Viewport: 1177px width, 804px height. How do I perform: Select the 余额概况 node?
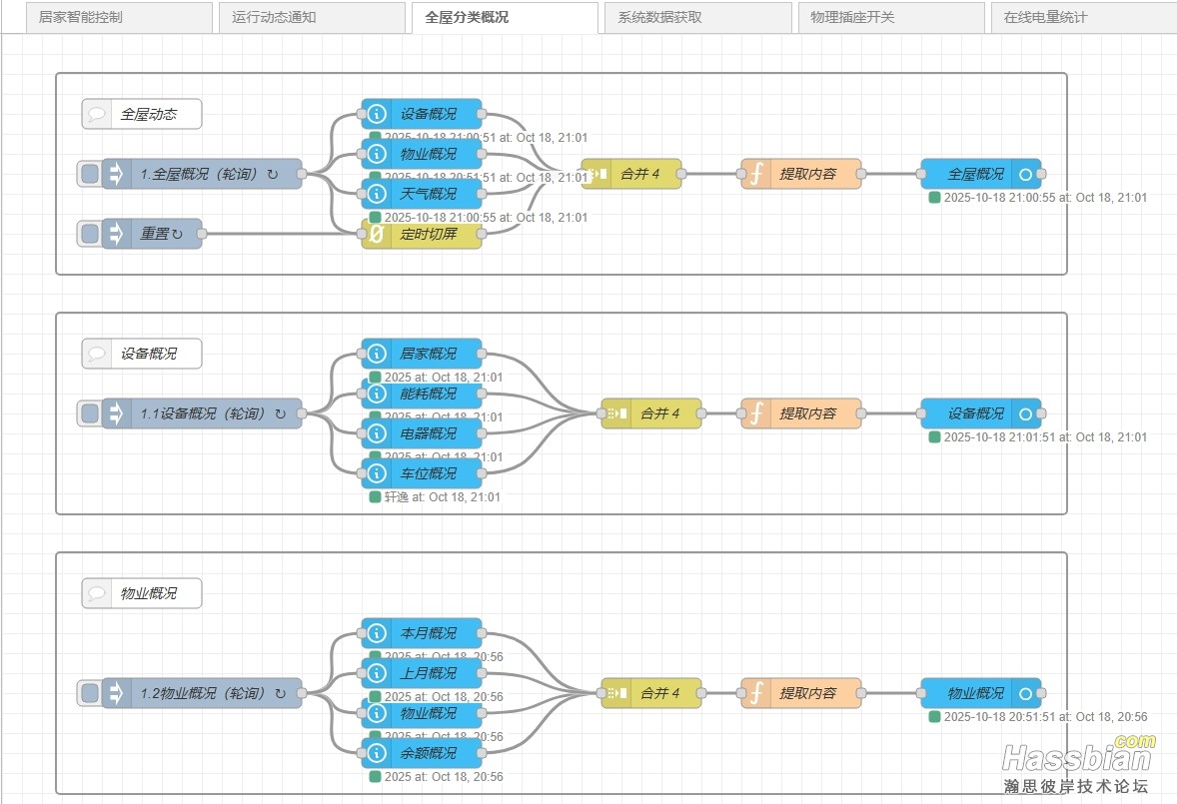tap(429, 753)
